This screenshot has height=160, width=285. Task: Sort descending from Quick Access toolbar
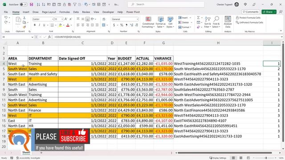[44, 4]
